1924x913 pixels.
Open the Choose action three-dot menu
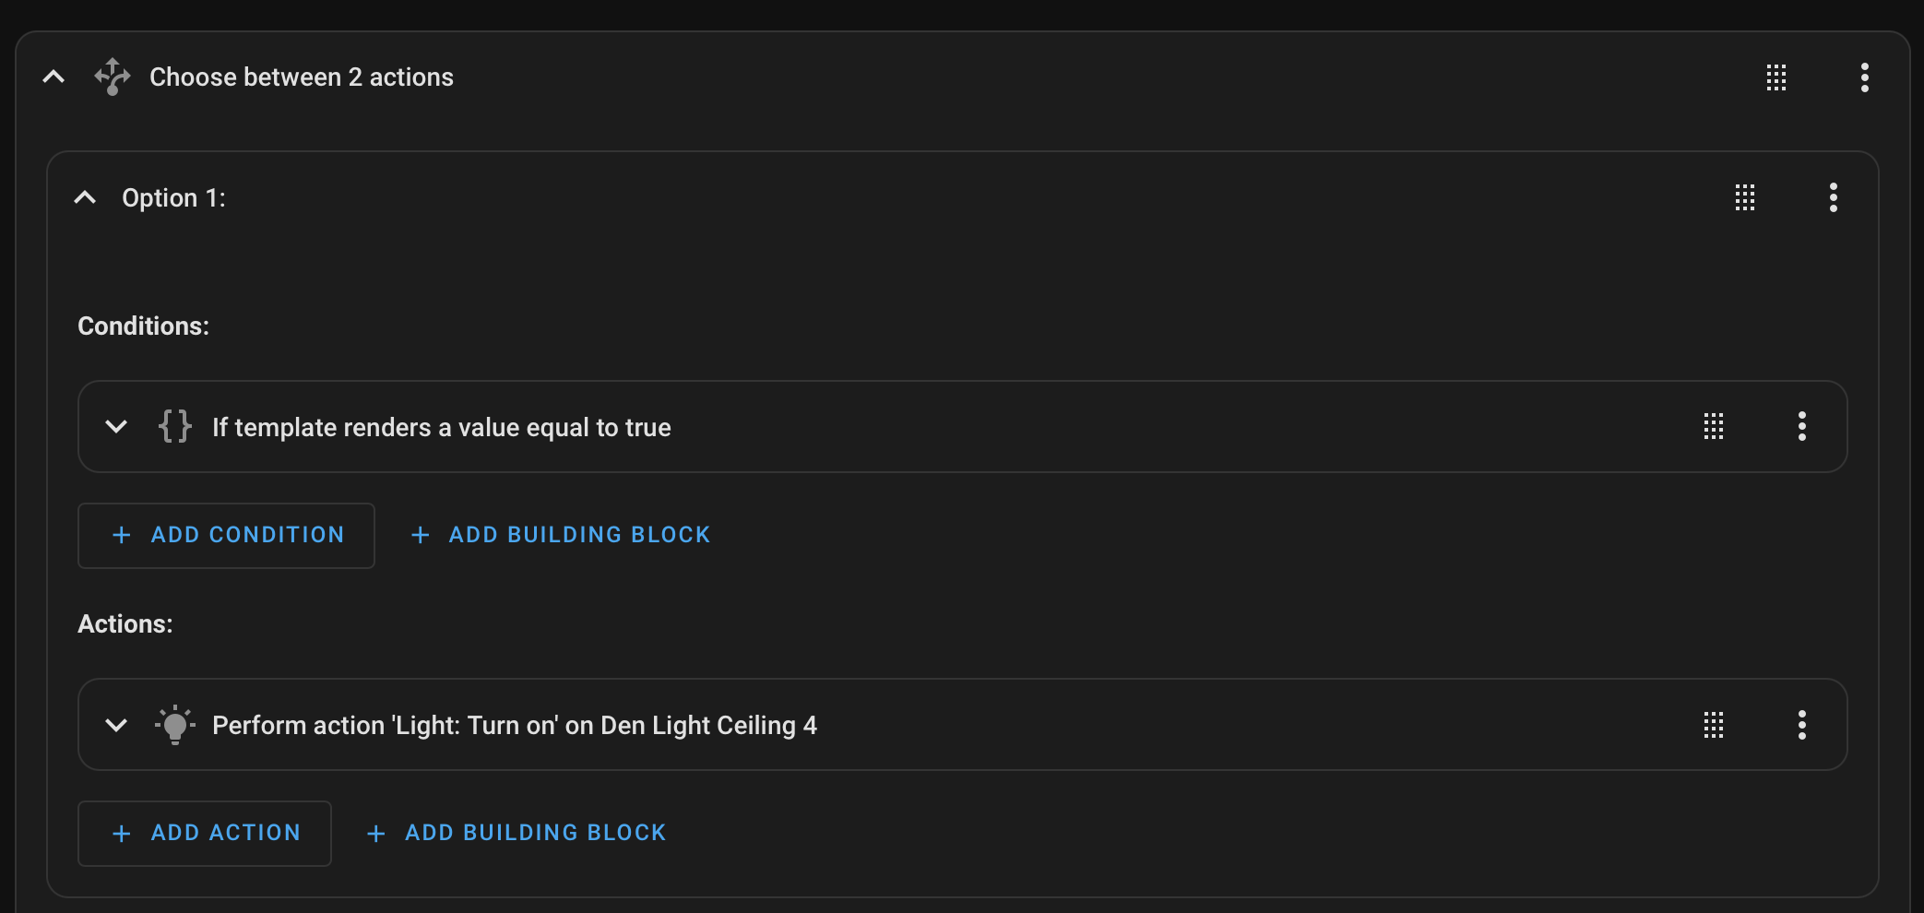[x=1864, y=77]
